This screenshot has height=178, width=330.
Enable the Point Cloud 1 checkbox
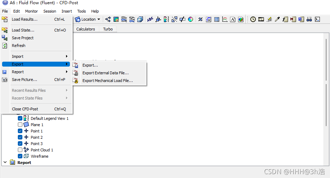[20, 150]
